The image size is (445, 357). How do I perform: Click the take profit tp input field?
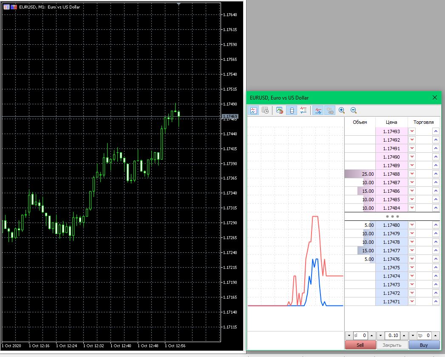[424, 335]
